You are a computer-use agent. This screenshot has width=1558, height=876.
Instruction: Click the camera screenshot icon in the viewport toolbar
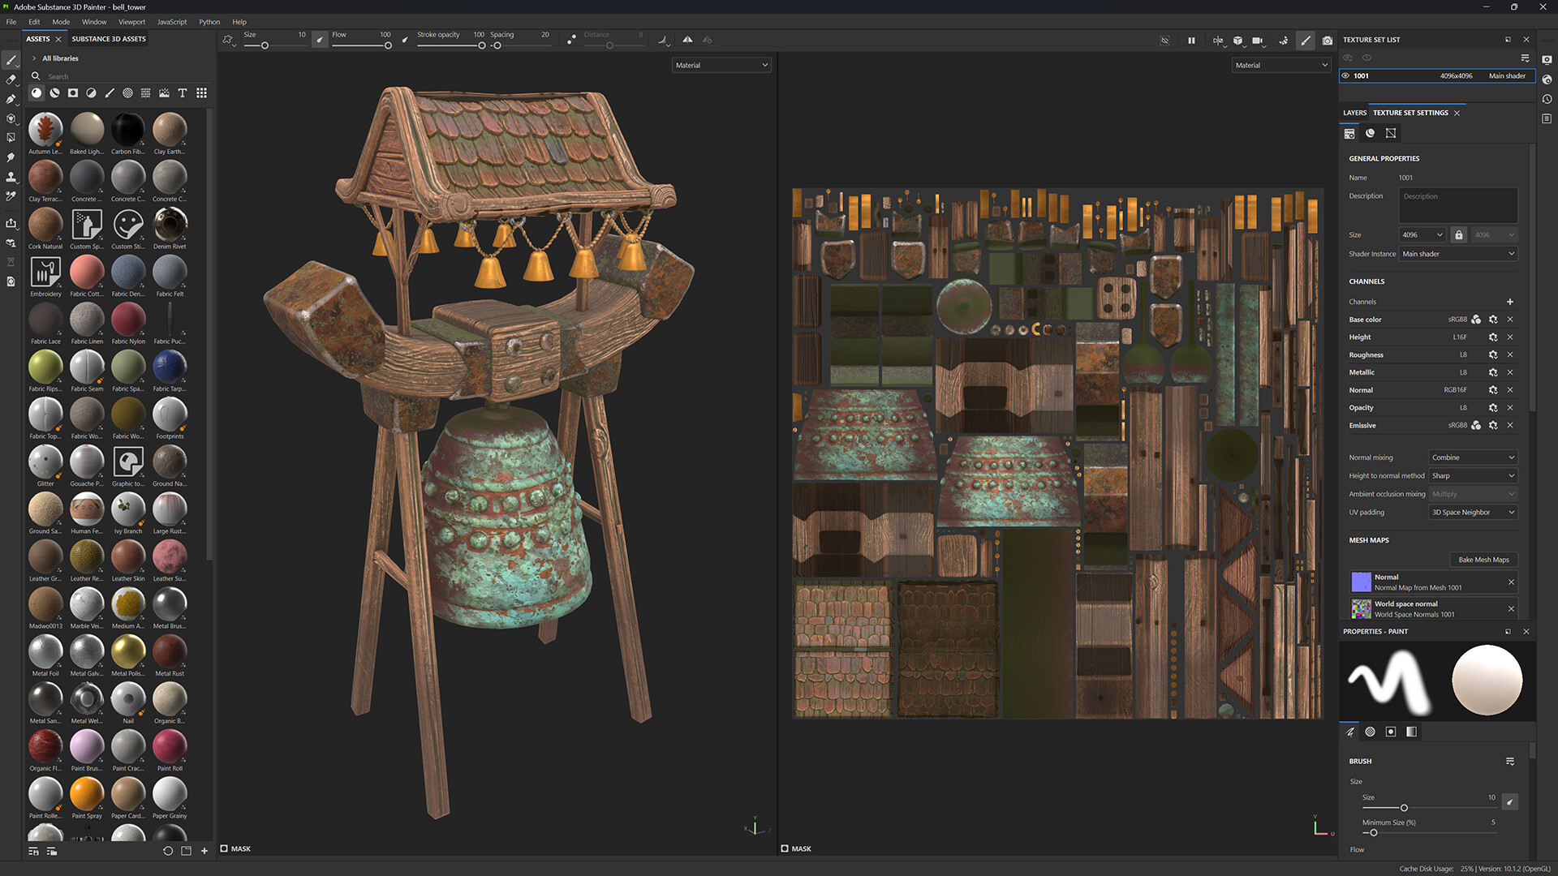[x=1327, y=41]
